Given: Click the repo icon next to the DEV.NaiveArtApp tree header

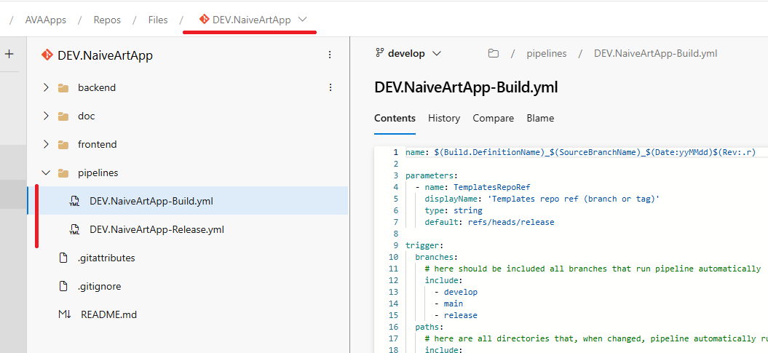Looking at the screenshot, I should [47, 55].
